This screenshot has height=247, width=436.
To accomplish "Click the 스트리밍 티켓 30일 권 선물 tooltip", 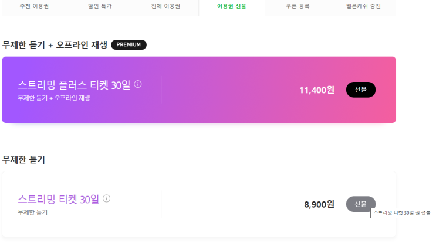I will [x=402, y=213].
